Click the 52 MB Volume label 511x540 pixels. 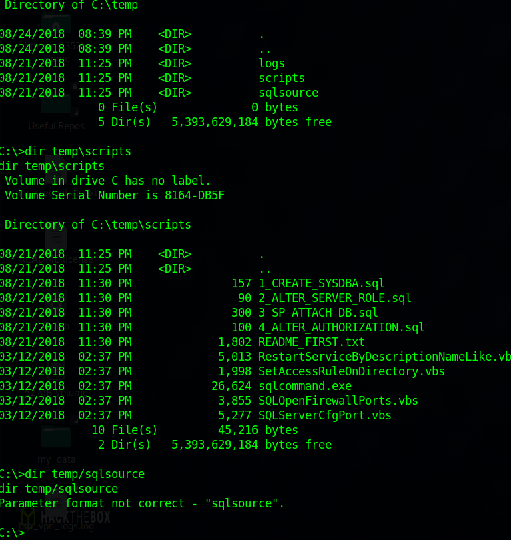tap(56, 393)
